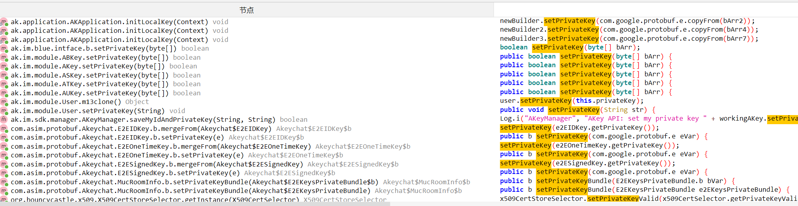This screenshot has height=206, width=798.
Task: Click method icon of User.m13clone() entry
Action: pos(4,102)
